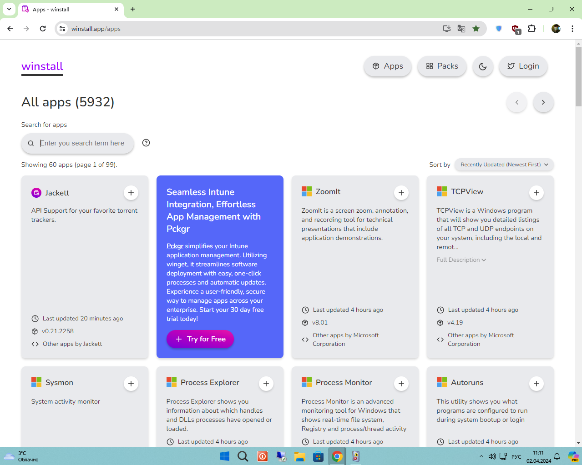Viewport: 582px width, 465px height.
Task: Open the translate page icon in address bar
Action: pyautogui.click(x=461, y=29)
